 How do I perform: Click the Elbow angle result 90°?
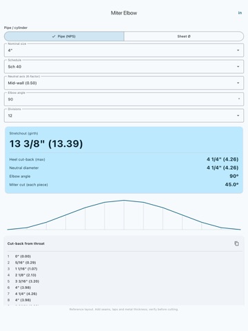pos(234,177)
